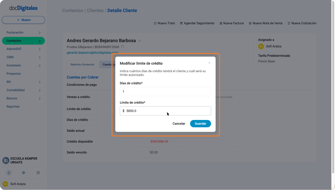Expand the AdminSAT menu chevron
Viewport: 335px width, 190px height.
pyautogui.click(x=40, y=49)
